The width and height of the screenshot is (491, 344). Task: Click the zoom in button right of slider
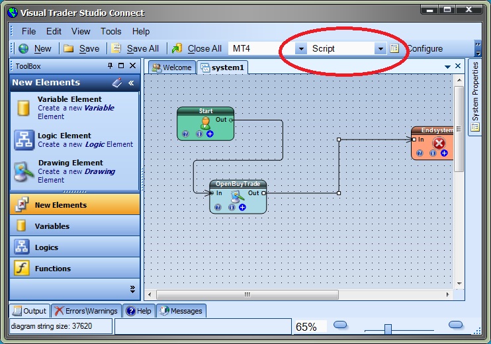coord(455,325)
